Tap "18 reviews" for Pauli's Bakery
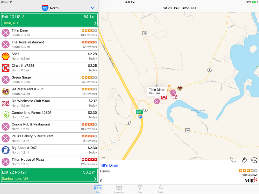The height and width of the screenshot is (194, 259). click(x=90, y=141)
